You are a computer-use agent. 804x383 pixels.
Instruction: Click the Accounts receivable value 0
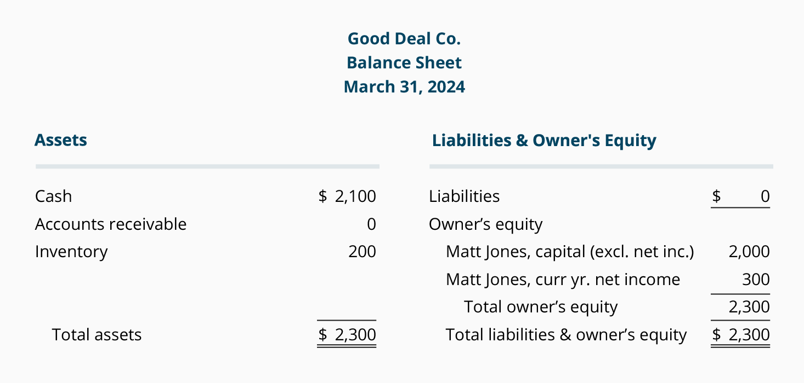[x=371, y=224]
